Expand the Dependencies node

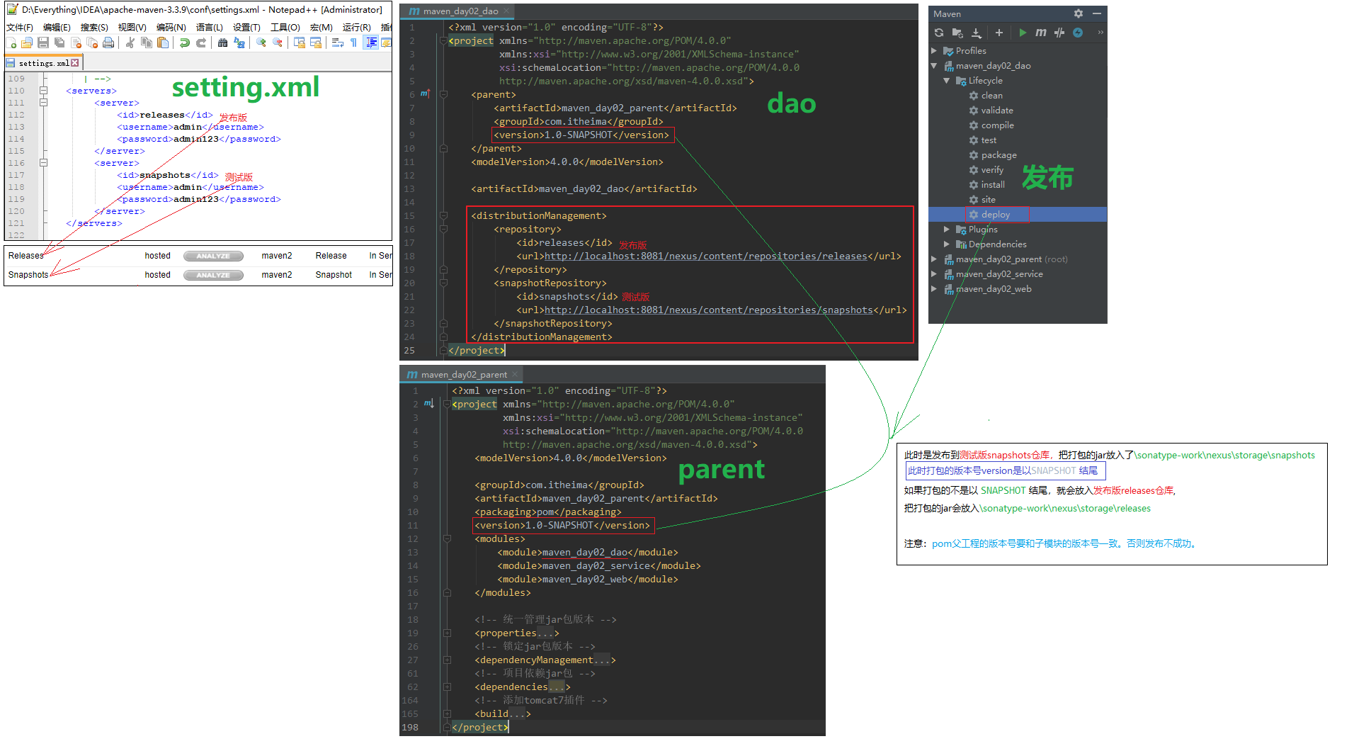947,244
